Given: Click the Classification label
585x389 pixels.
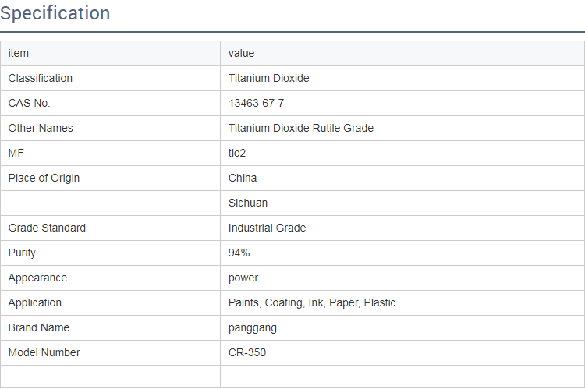Looking at the screenshot, I should point(41,78).
